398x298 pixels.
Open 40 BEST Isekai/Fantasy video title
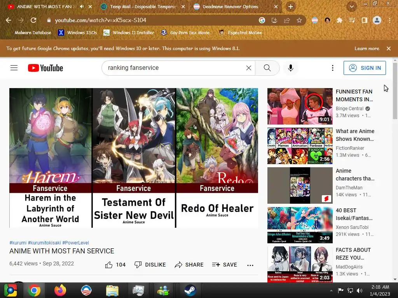354,214
